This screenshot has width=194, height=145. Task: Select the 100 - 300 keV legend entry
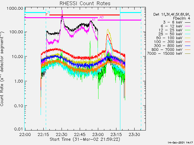click(172, 42)
